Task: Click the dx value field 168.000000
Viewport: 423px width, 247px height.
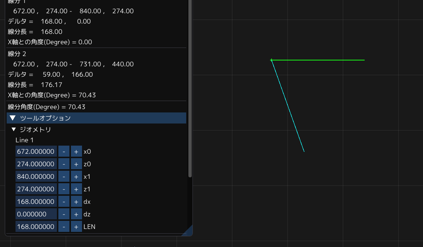Action: 36,202
